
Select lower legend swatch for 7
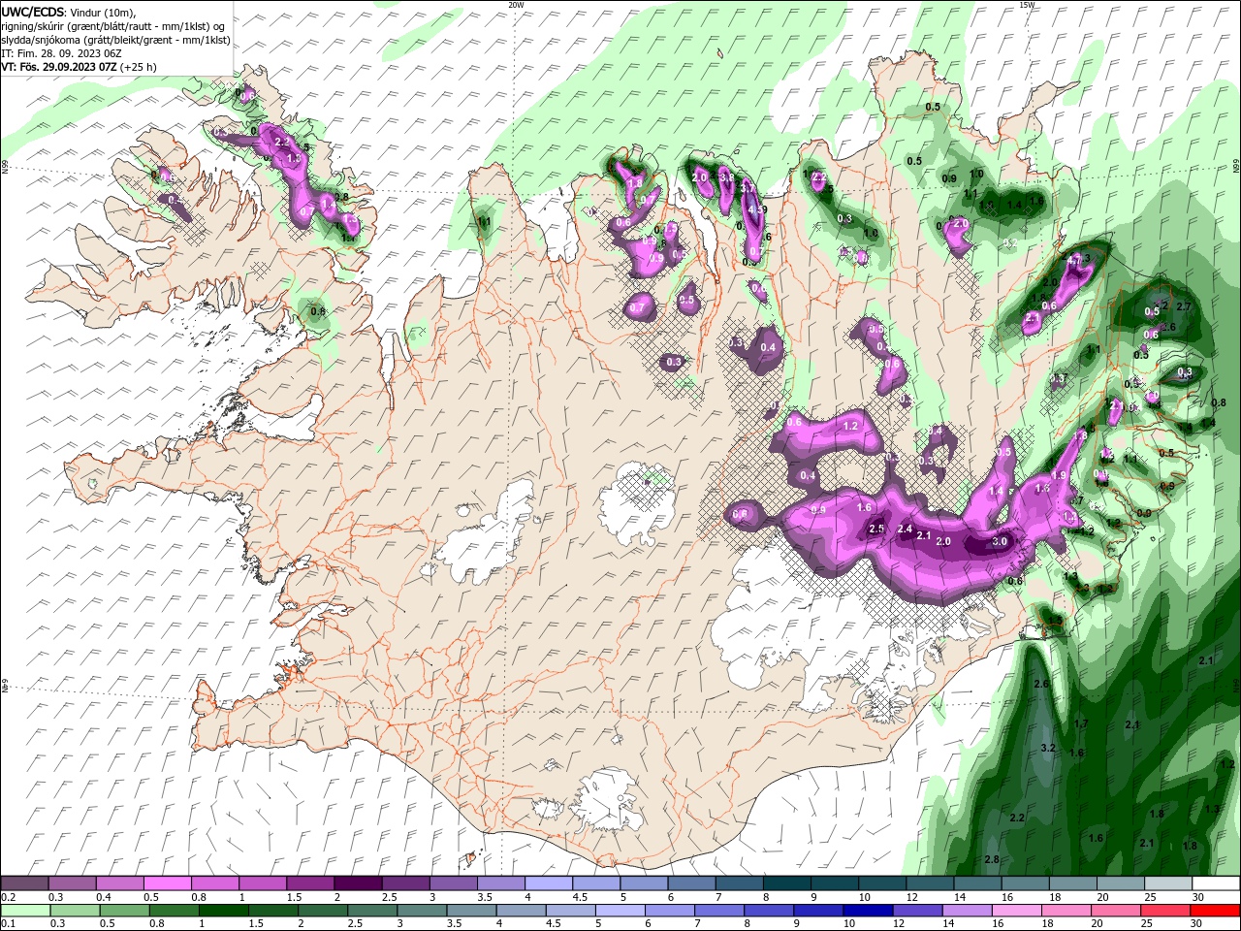click(x=719, y=911)
